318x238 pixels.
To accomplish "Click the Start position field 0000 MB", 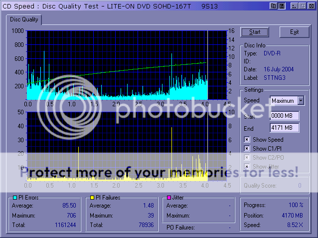I will (x=284, y=116).
